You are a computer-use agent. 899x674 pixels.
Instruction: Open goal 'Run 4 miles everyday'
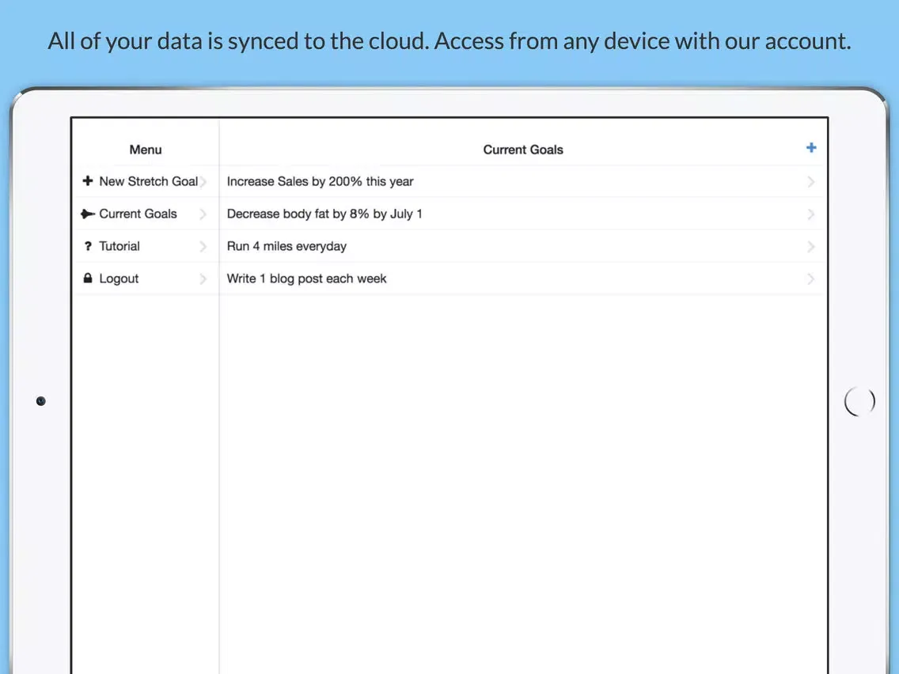click(522, 247)
